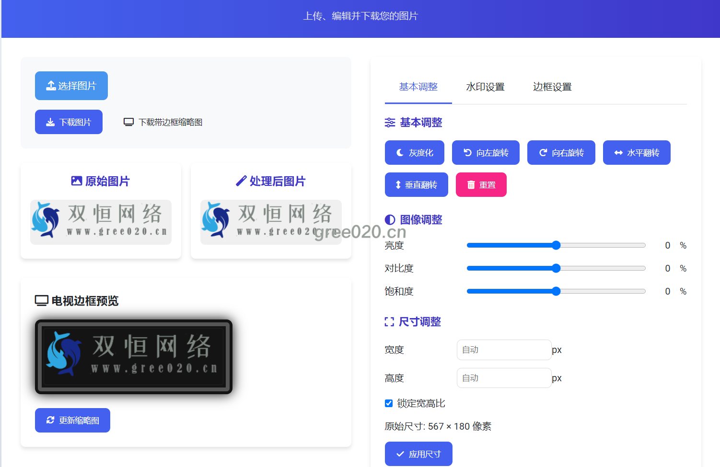
Task: Uncheck the 锁定宽高比 checkbox
Action: pos(389,403)
